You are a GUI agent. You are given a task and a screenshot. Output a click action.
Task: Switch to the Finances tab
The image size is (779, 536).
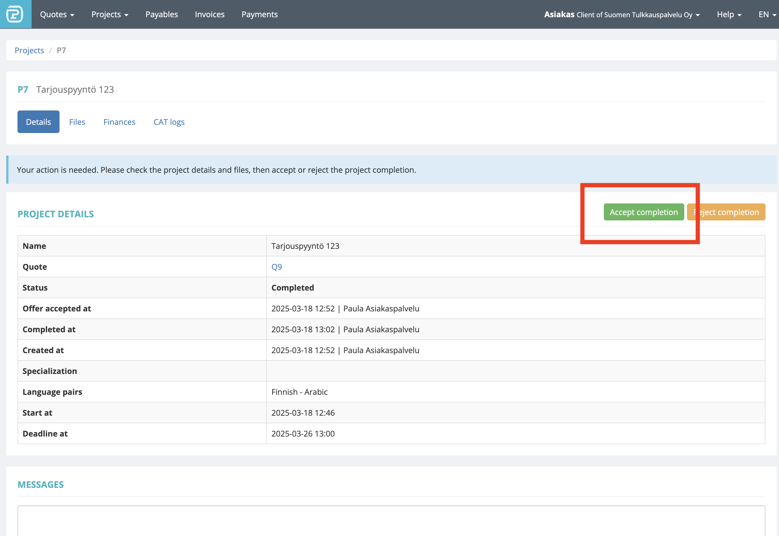[x=119, y=122]
